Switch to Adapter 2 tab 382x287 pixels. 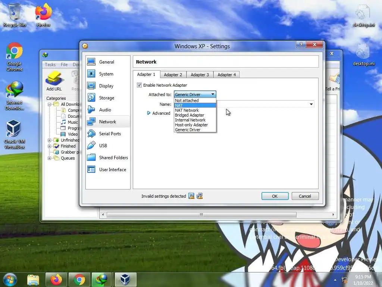(x=173, y=75)
